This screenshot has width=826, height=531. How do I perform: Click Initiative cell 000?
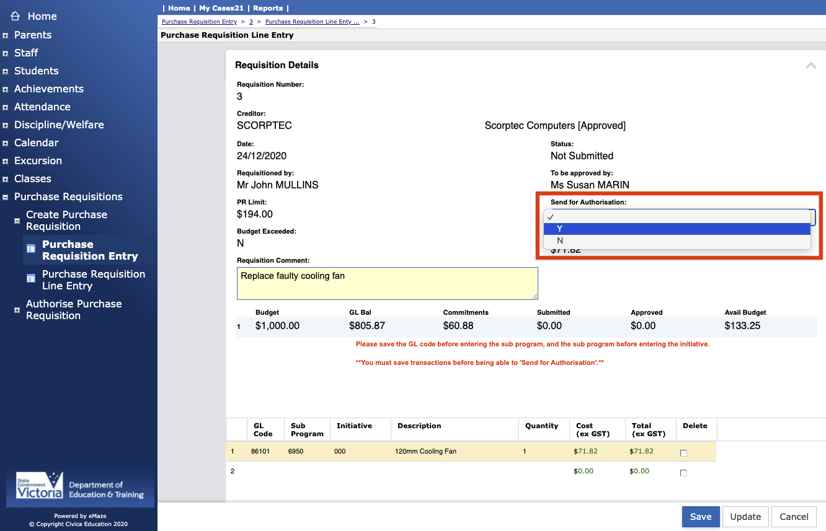click(340, 451)
